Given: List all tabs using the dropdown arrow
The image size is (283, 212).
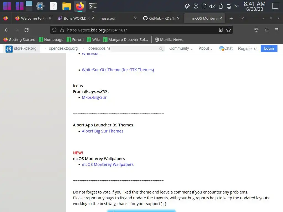Looking at the screenshot, I should pos(242,18).
